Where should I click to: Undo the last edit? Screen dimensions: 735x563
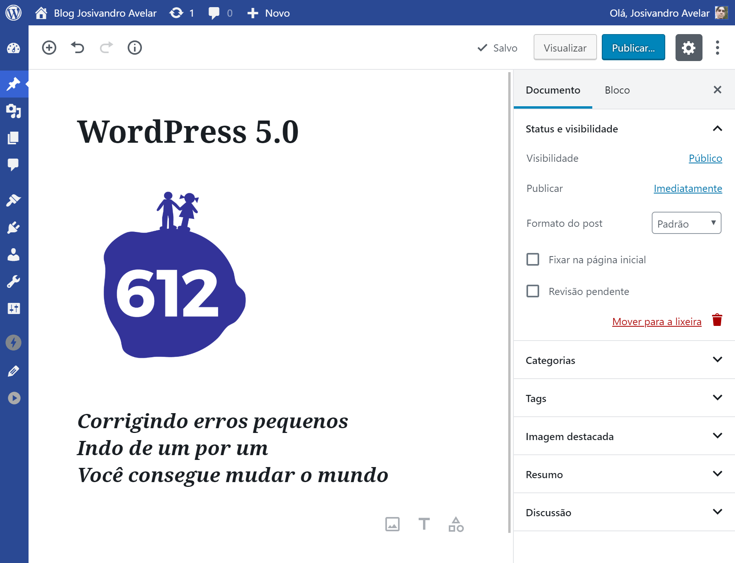tap(78, 48)
